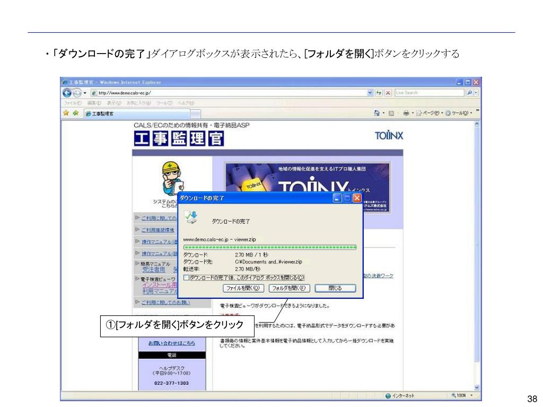The image size is (543, 407).
Task: Click the page scrollbar down arrow
Action: 477,387
